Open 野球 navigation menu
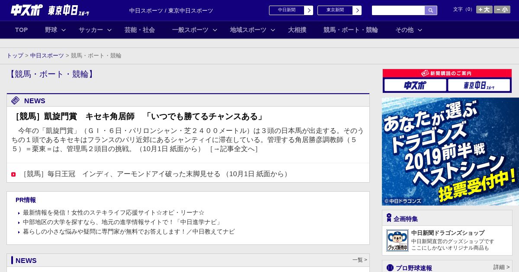519x272 pixels. [x=51, y=30]
